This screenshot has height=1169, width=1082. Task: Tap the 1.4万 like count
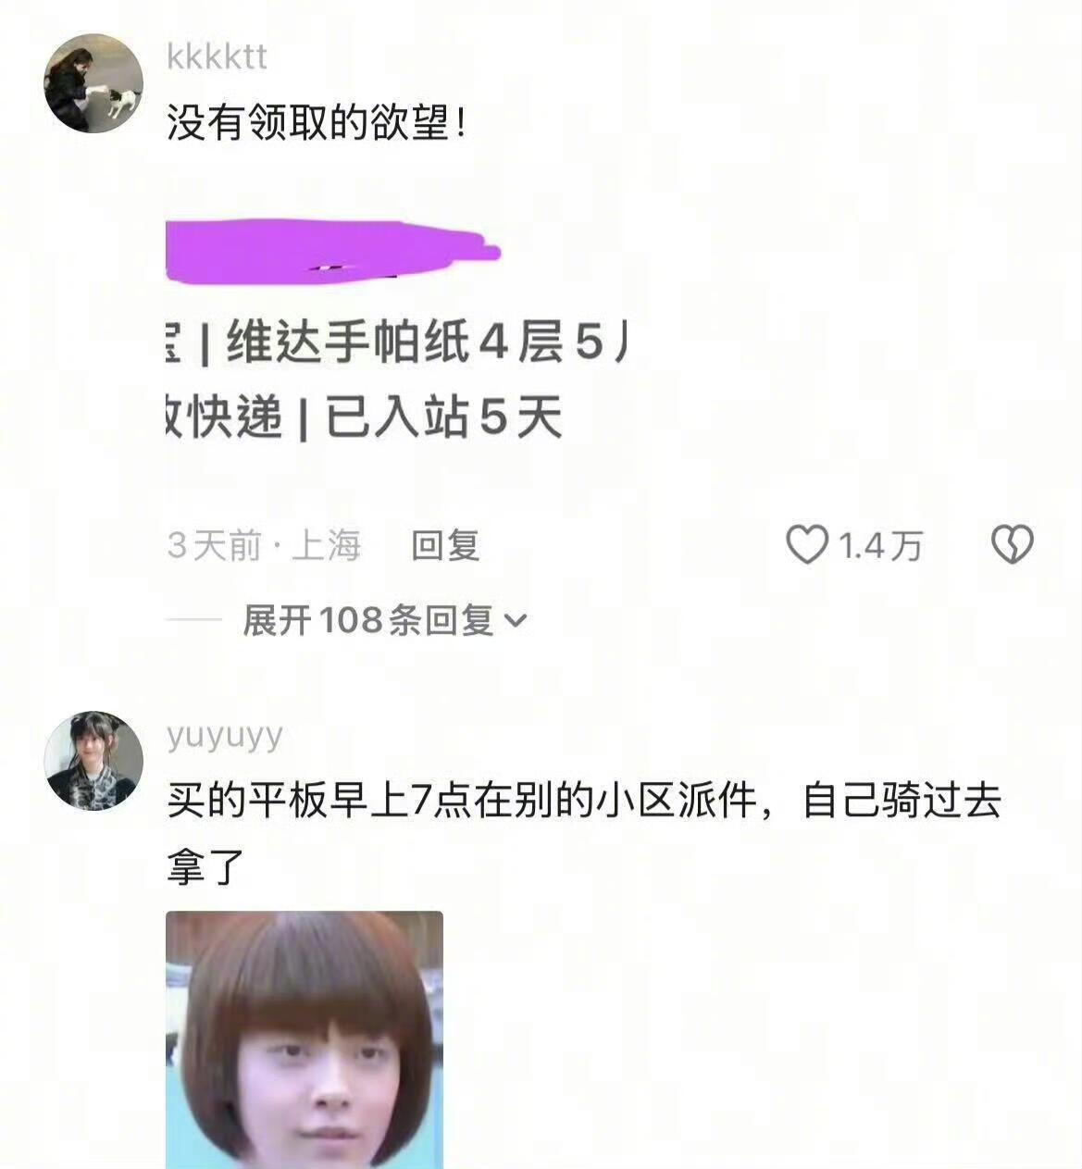tap(880, 546)
